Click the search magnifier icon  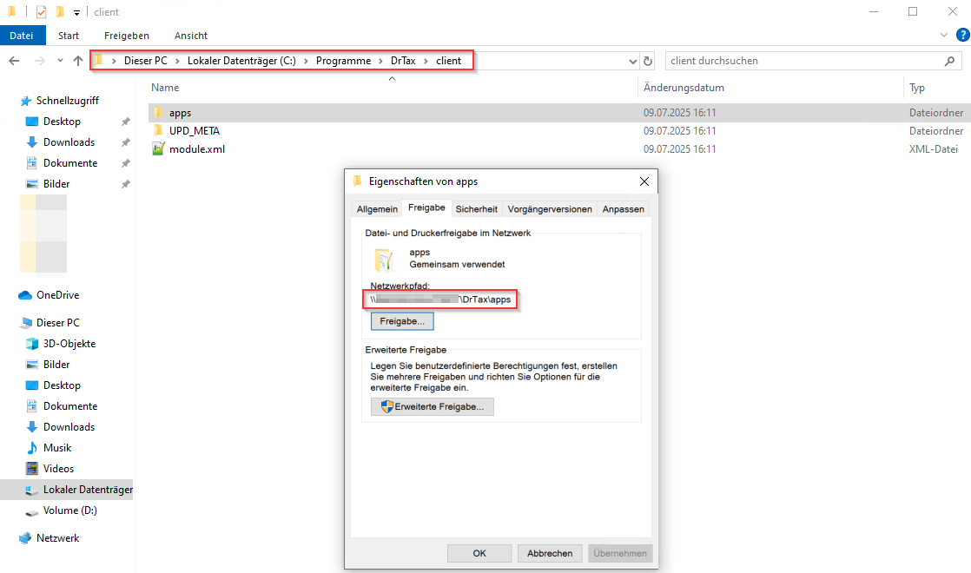point(949,61)
